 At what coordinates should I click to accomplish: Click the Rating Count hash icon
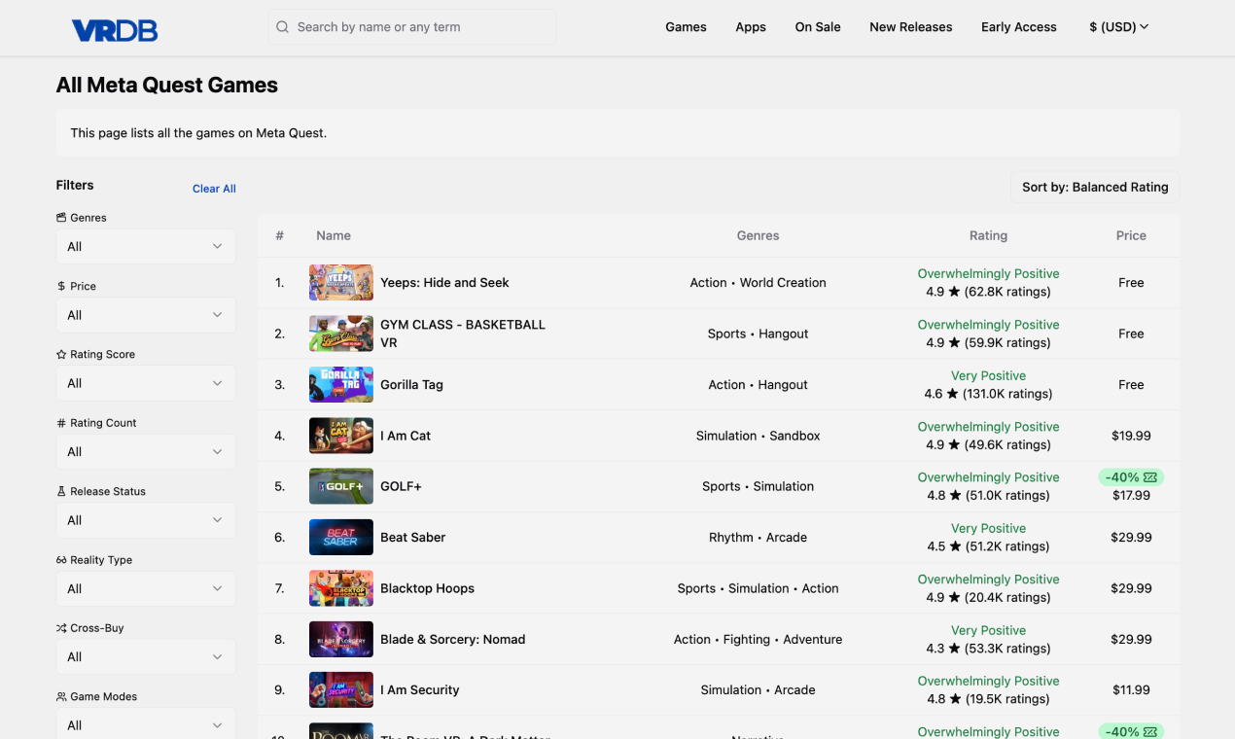click(61, 423)
